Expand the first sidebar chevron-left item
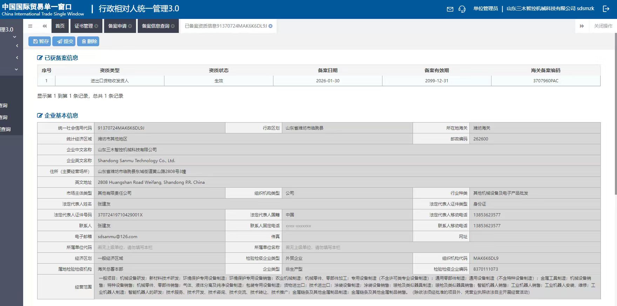Screen dimensions: 617x306 pyautogui.click(x=17, y=46)
